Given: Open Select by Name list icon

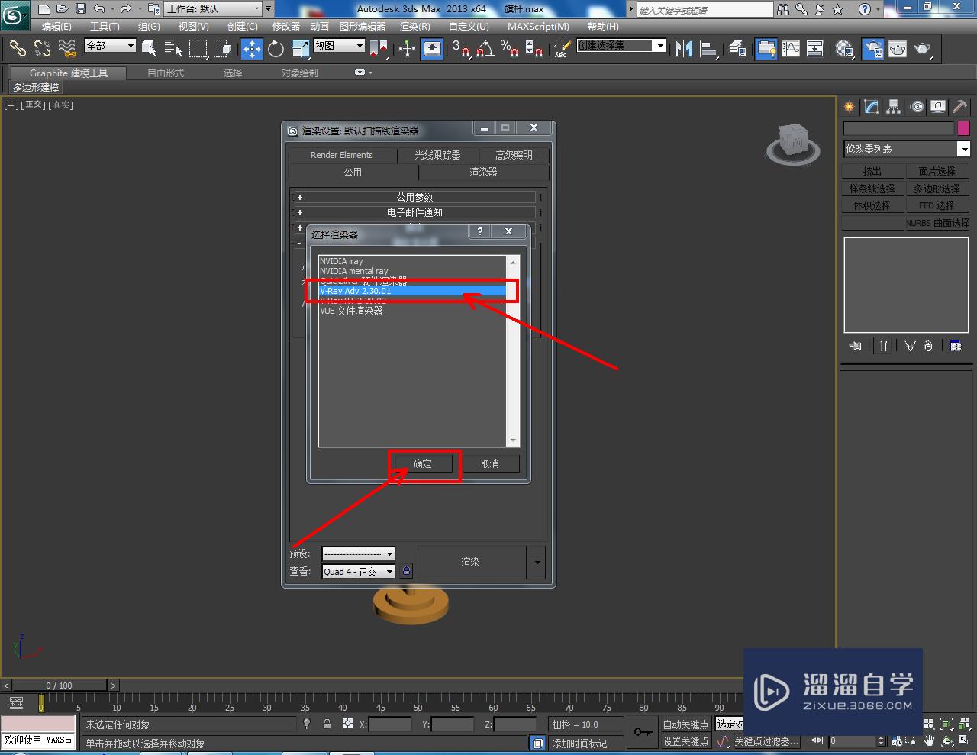Looking at the screenshot, I should coord(173,49).
